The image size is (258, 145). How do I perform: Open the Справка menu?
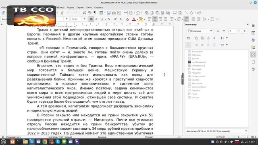coord(98,7)
